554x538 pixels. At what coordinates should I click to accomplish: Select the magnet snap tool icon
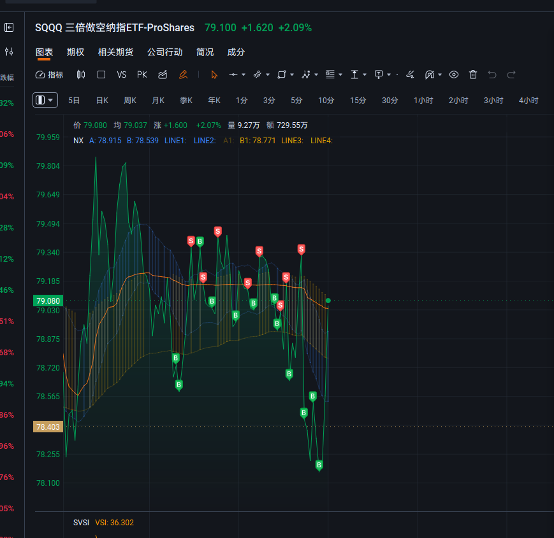pos(430,74)
